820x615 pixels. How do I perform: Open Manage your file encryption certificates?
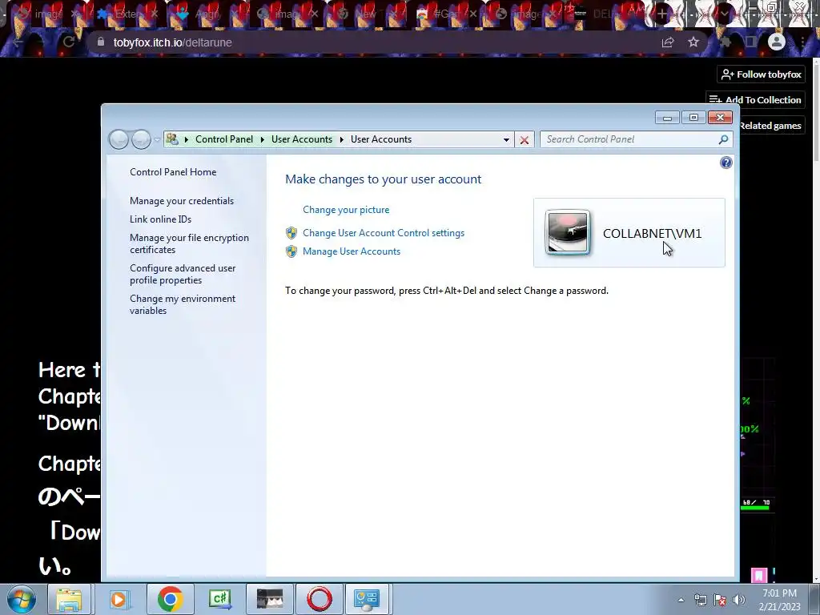coord(189,243)
